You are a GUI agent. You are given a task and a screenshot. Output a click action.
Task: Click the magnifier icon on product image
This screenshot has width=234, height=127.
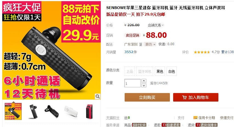point(98,96)
